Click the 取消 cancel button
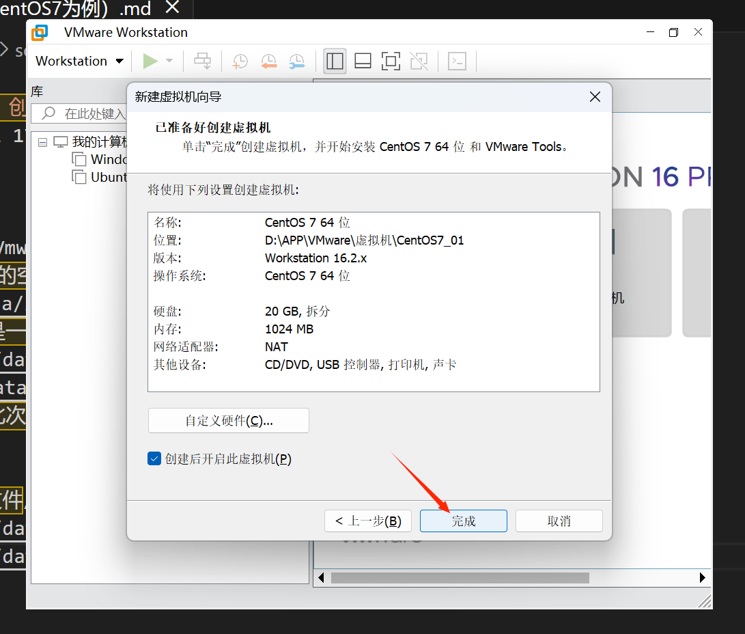 (559, 521)
